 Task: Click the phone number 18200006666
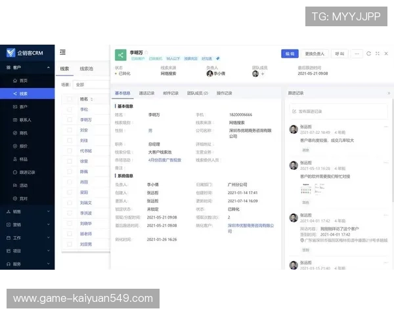(x=240, y=115)
